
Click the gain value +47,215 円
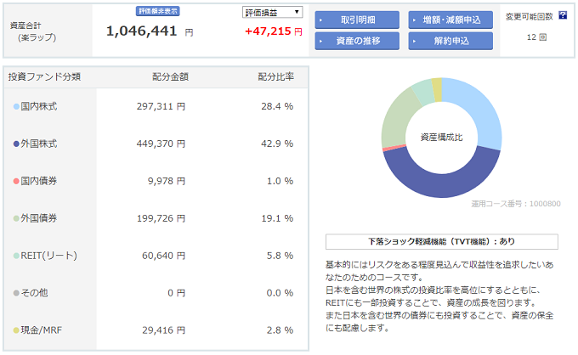(274, 31)
